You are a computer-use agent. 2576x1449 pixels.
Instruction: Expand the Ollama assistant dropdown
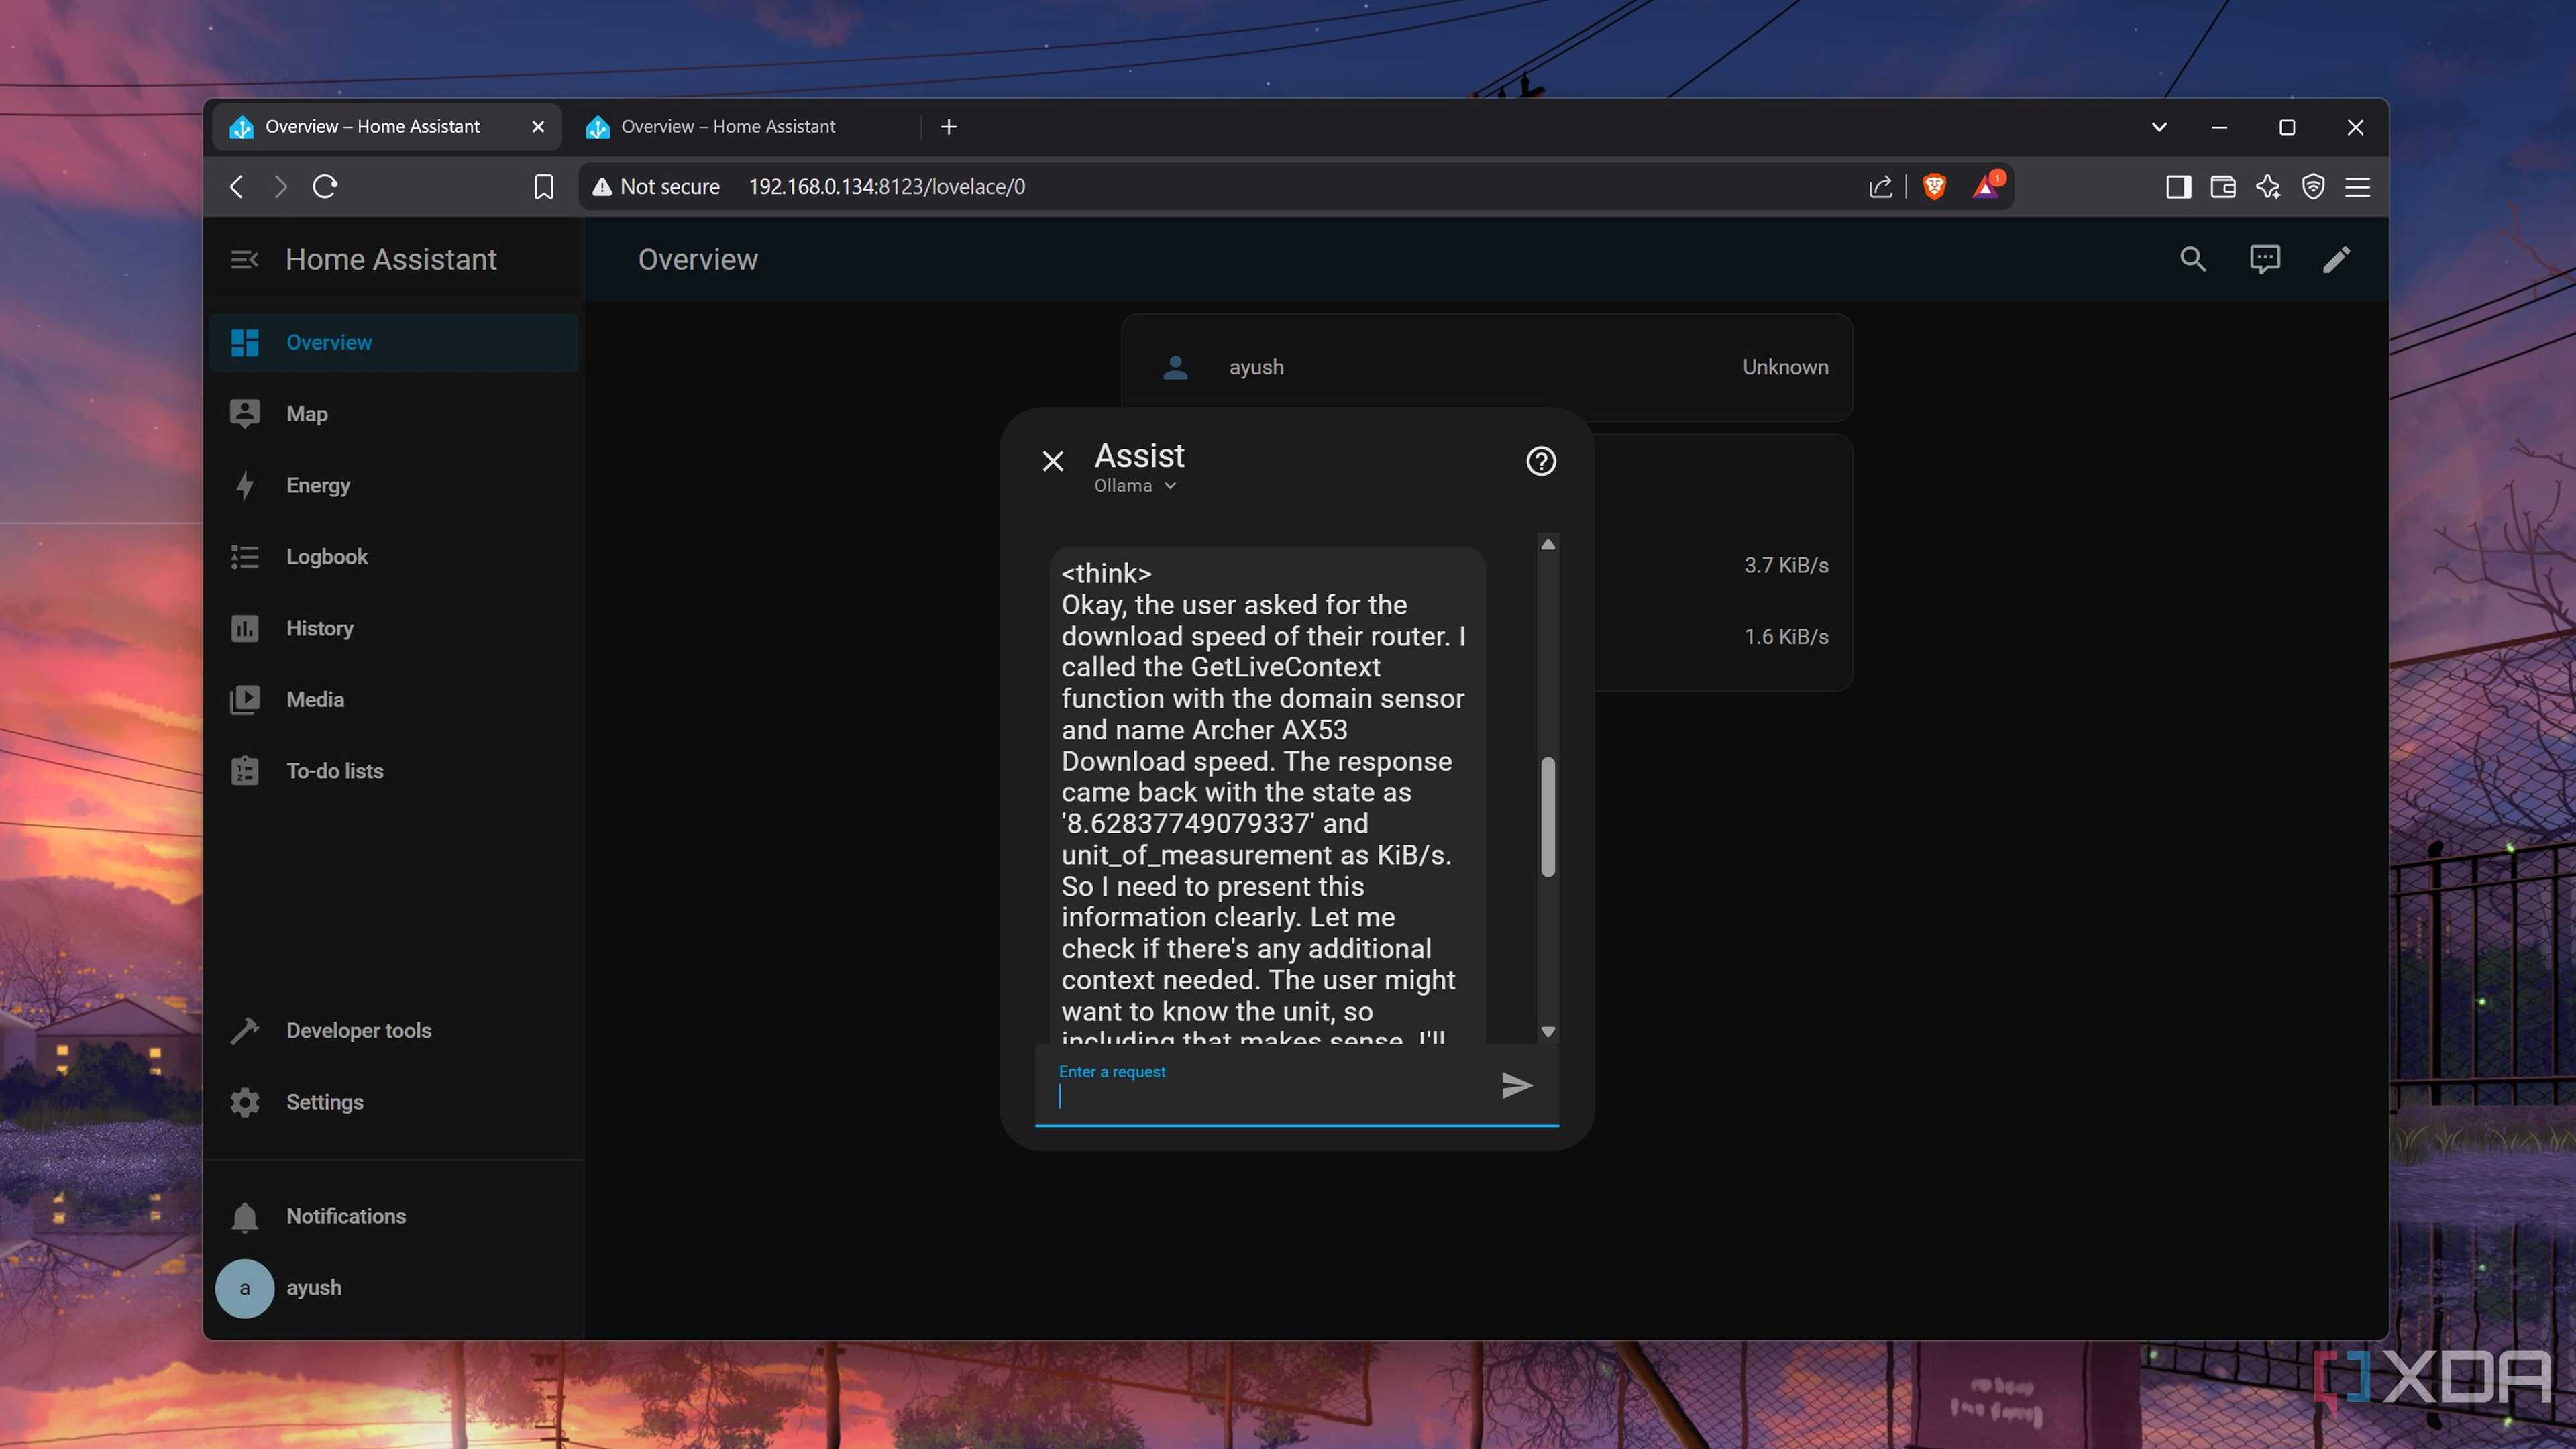1135,486
